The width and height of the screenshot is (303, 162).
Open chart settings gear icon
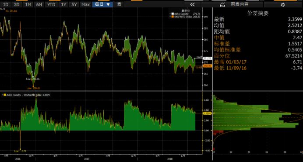[x=282, y=5]
